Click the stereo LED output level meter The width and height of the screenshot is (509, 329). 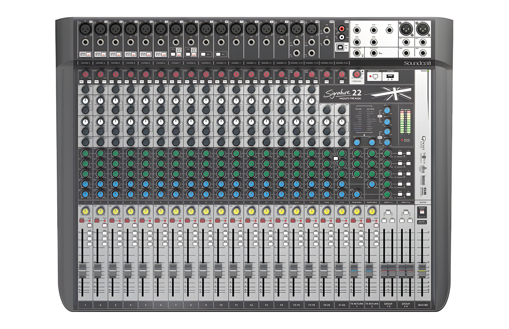pyautogui.click(x=405, y=122)
